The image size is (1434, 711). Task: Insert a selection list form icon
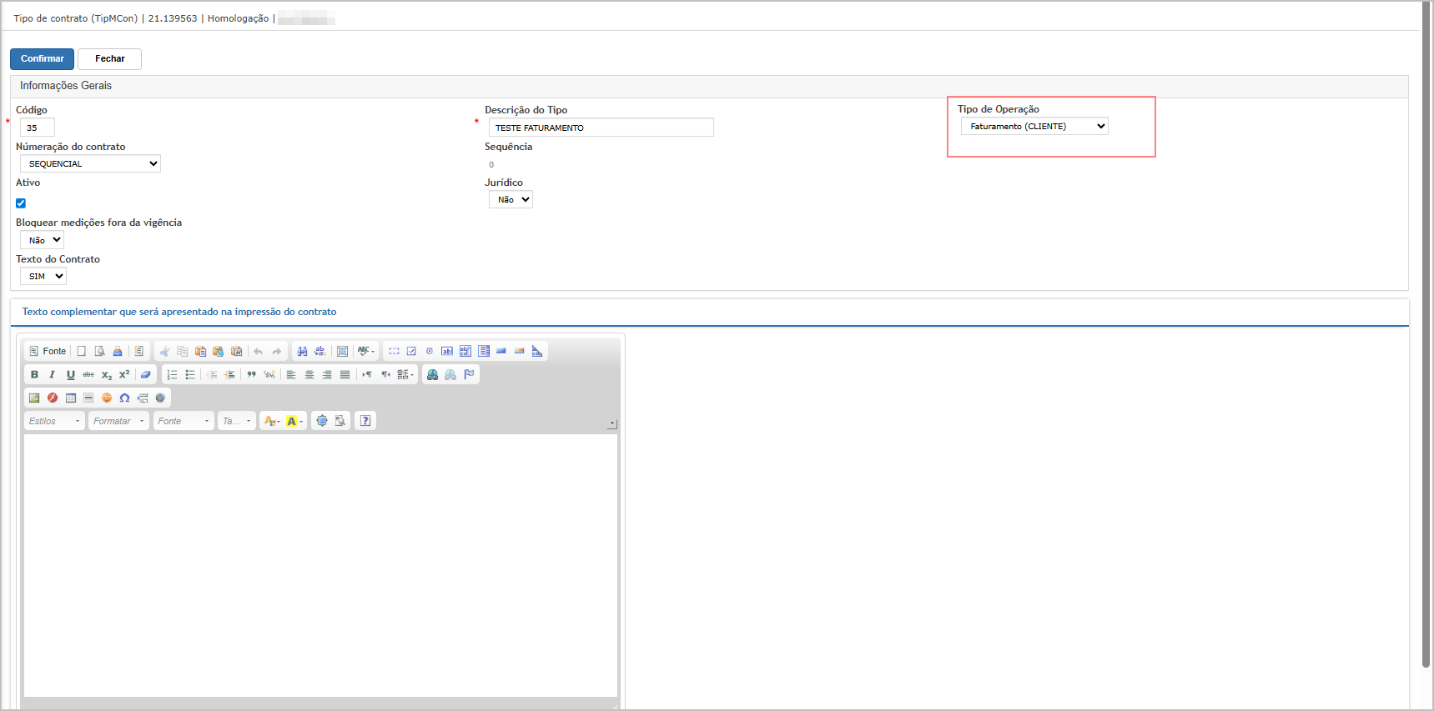coord(484,351)
